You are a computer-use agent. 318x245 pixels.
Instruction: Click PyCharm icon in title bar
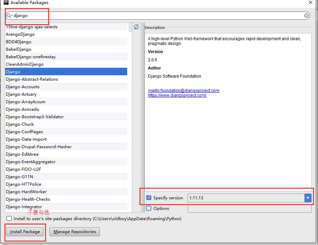pos(6,2)
